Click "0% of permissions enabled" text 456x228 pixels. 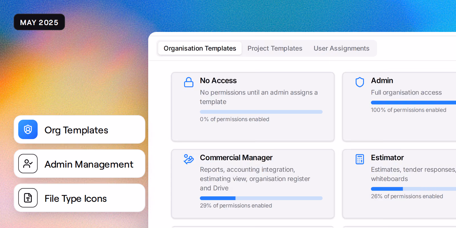tap(235, 119)
